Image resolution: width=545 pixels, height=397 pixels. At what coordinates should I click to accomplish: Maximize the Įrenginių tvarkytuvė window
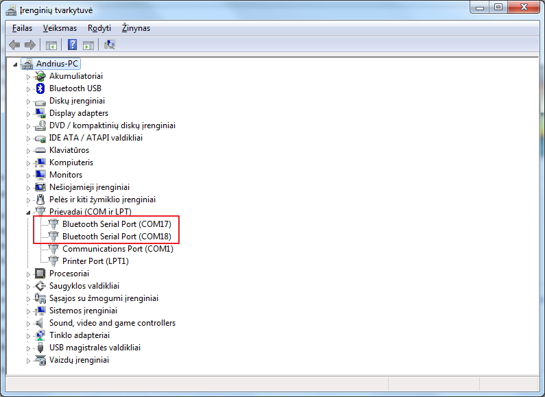(498, 8)
